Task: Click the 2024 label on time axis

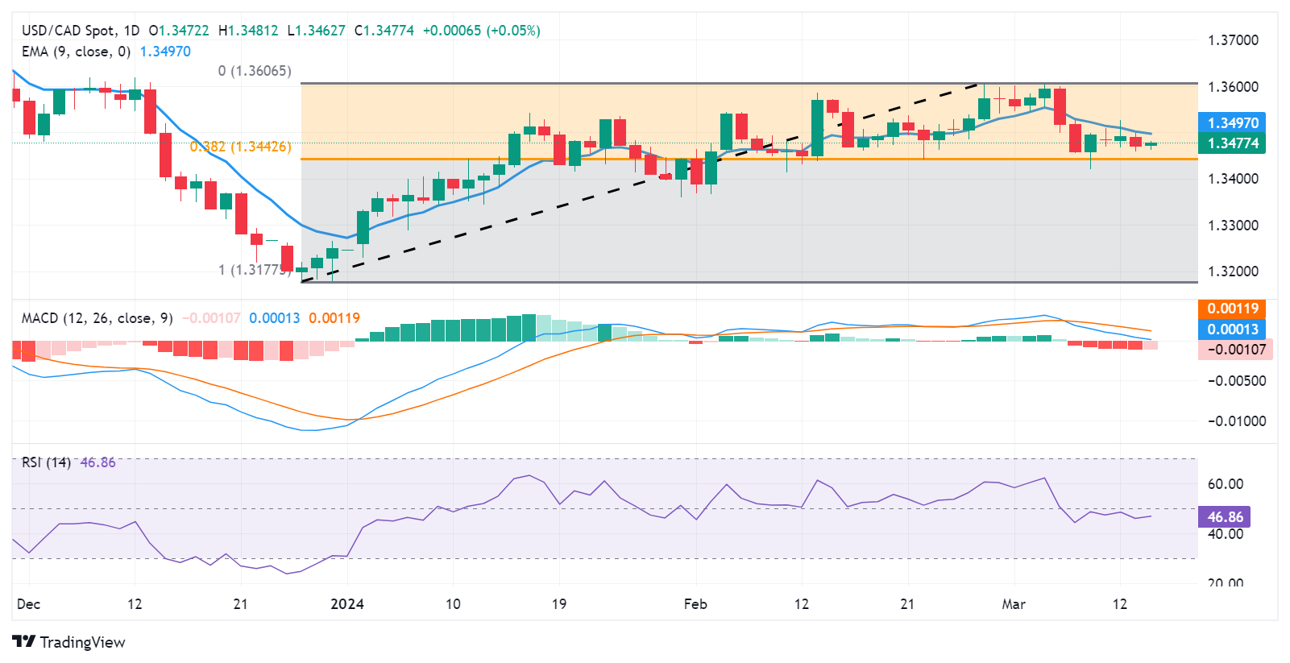Action: (x=347, y=604)
